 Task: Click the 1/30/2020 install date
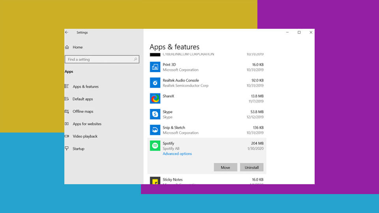coord(255,149)
